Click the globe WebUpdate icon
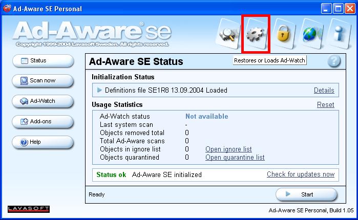This screenshot has height=220, width=358. (x=311, y=34)
